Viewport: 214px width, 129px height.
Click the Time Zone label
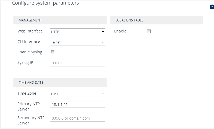point(27,93)
